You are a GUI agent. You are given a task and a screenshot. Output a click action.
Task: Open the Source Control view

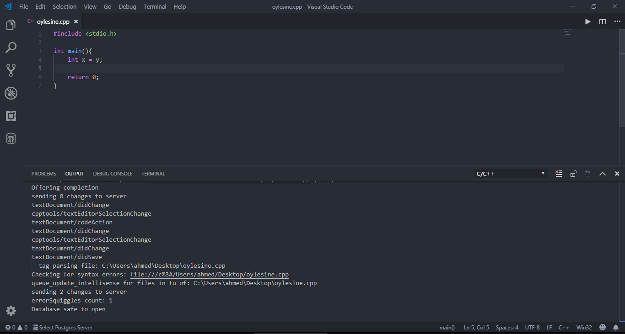coord(11,70)
